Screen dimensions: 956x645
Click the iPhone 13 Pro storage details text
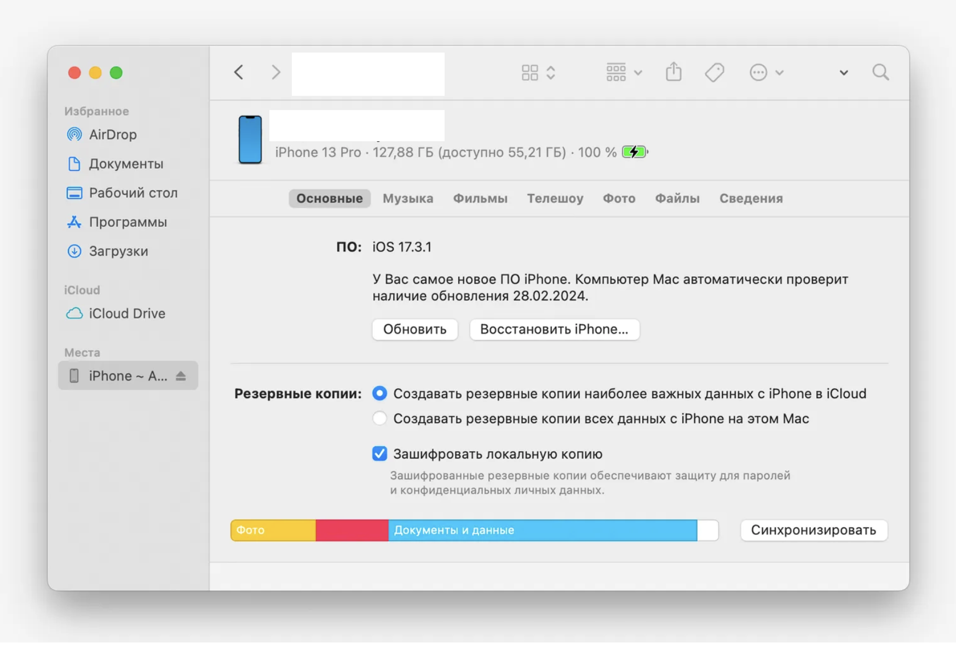click(x=446, y=152)
